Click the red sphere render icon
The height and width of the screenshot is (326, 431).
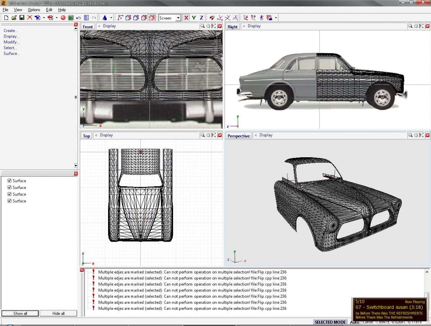coord(63,17)
